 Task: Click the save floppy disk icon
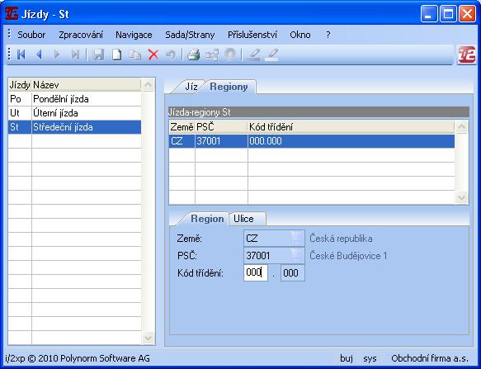[x=98, y=55]
